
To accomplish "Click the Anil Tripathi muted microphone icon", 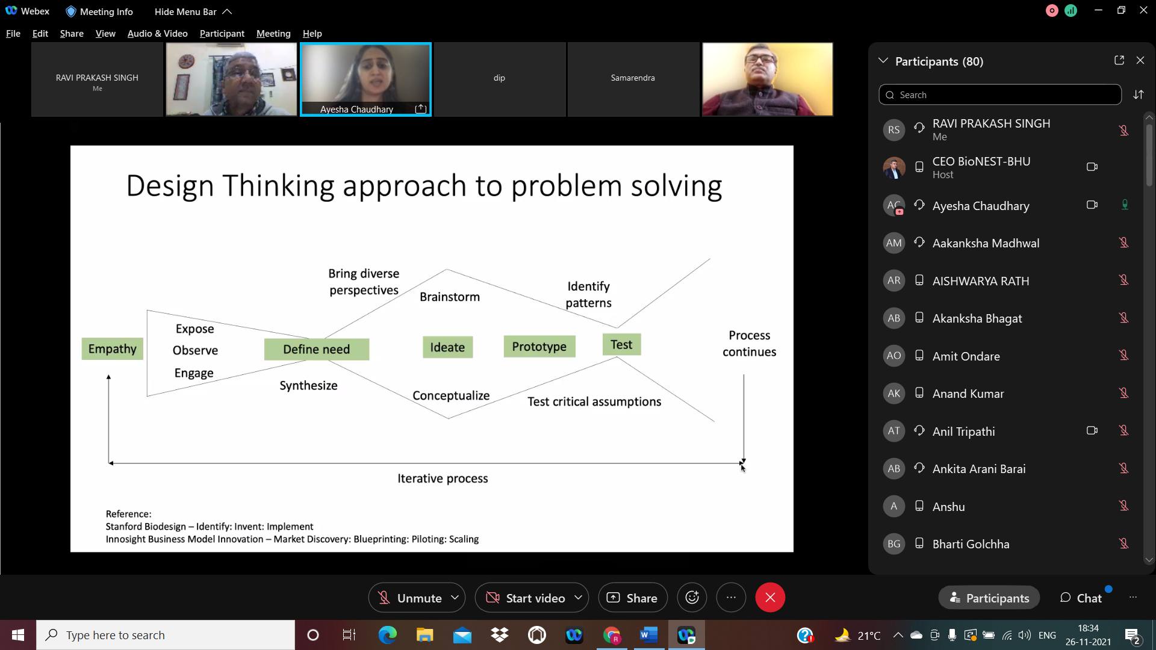I will 1123,431.
